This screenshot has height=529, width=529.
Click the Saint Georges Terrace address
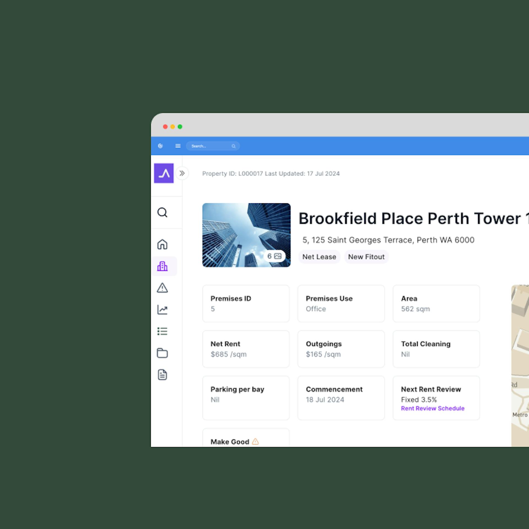tap(388, 240)
